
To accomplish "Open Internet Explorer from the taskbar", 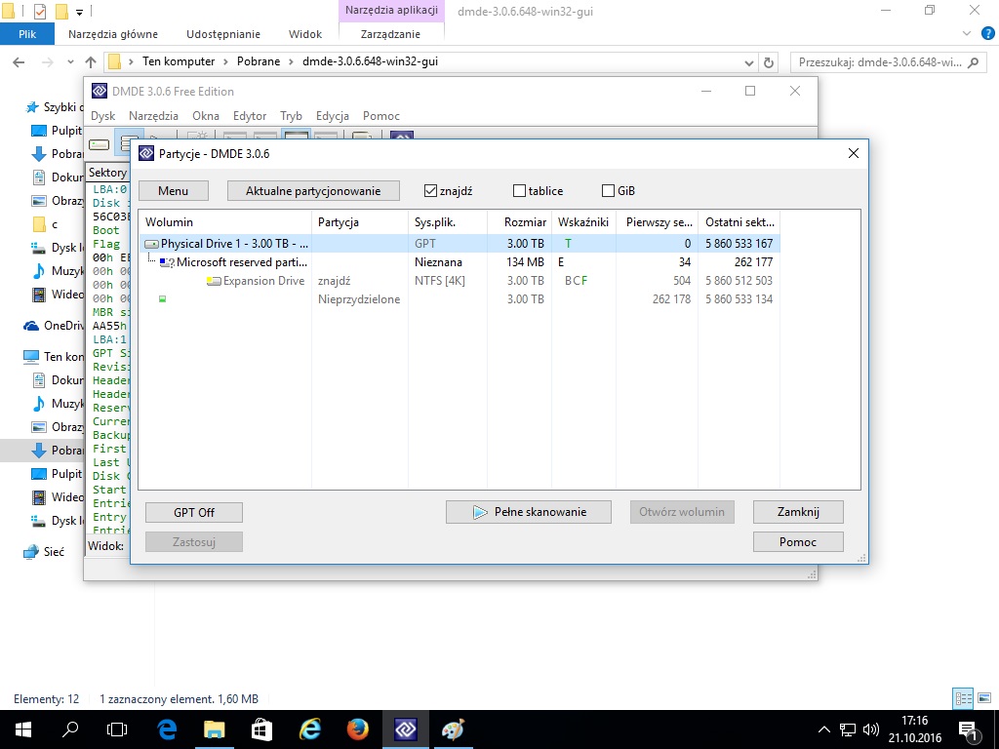I will coord(310,729).
